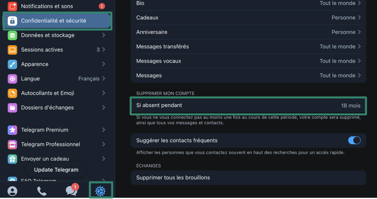This screenshot has height=199, width=377.
Task: Open the Chats tab with unread badge
Action: 71,191
